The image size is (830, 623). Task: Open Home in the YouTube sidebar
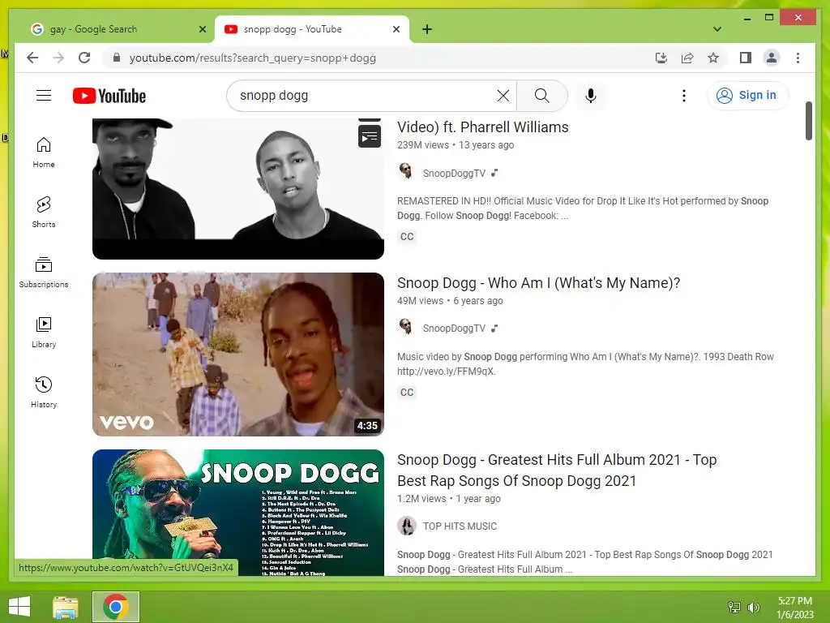point(44,153)
